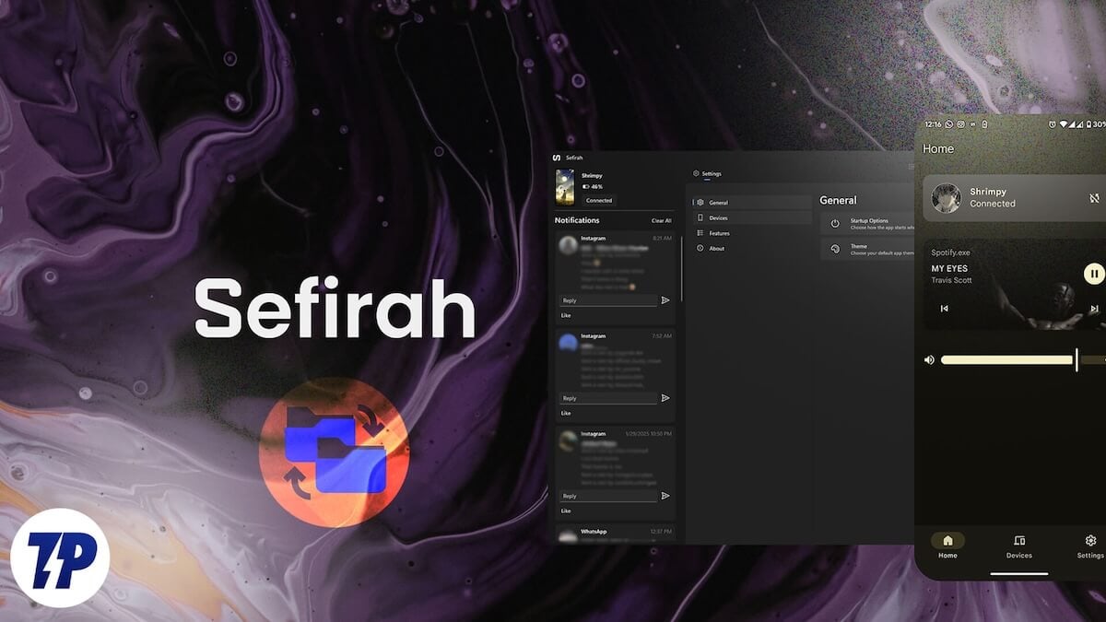
Task: Send the reply on the first Instagram notification
Action: pos(664,299)
